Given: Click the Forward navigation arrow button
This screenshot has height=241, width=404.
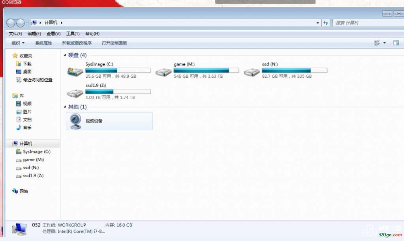Looking at the screenshot, I should coord(21,23).
